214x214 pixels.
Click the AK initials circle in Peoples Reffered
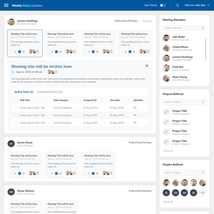coord(184,193)
